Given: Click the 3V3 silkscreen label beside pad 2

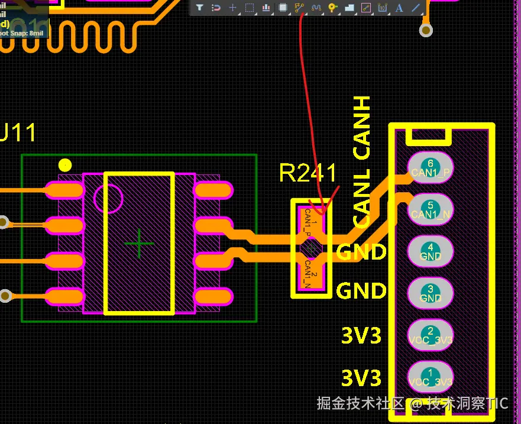Looking at the screenshot, I should tap(361, 335).
